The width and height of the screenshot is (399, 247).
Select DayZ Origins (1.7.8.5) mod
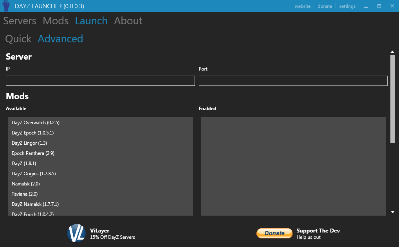click(100, 174)
